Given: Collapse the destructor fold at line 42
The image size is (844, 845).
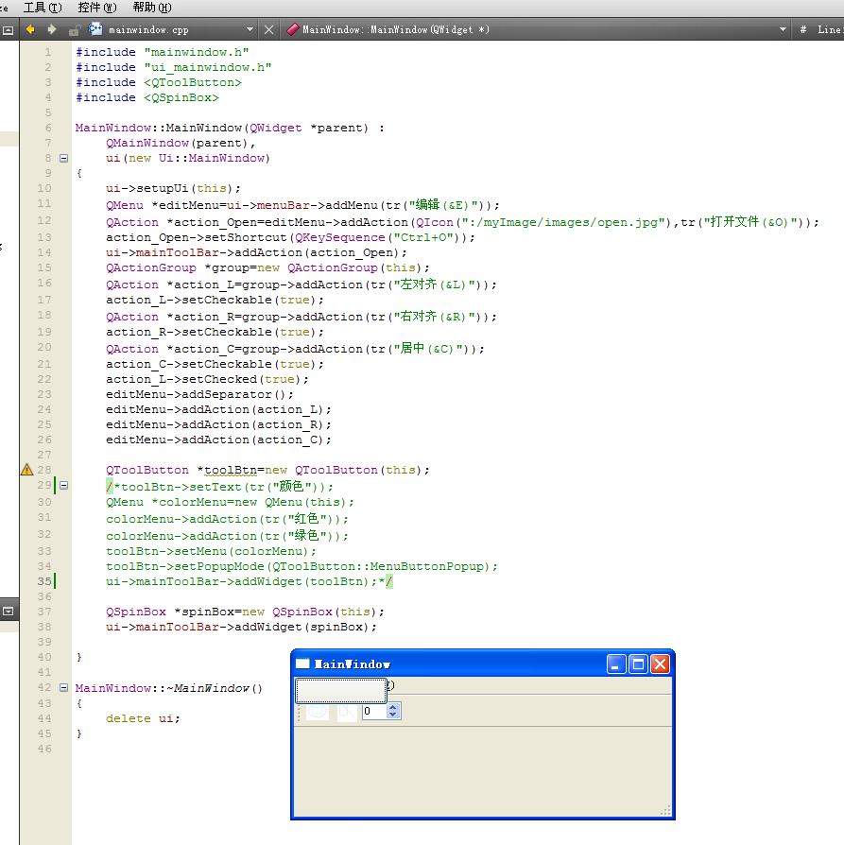Looking at the screenshot, I should 63,688.
